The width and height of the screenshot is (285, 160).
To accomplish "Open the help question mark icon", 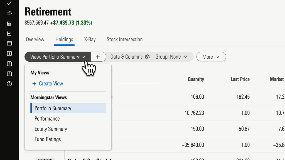I will tap(9, 84).
